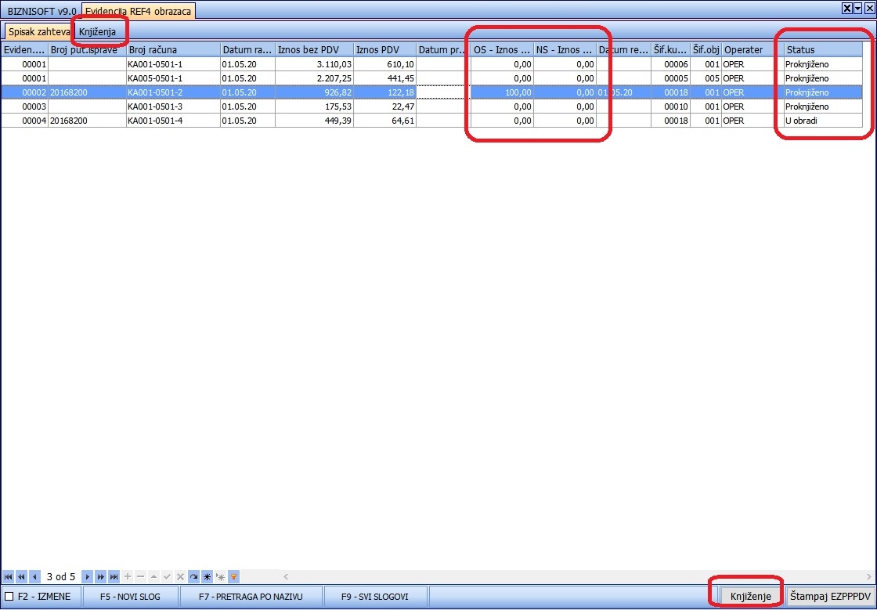Toggle the F2 - IZMENE checkbox
Viewport: 877px width, 610px height.
9,597
